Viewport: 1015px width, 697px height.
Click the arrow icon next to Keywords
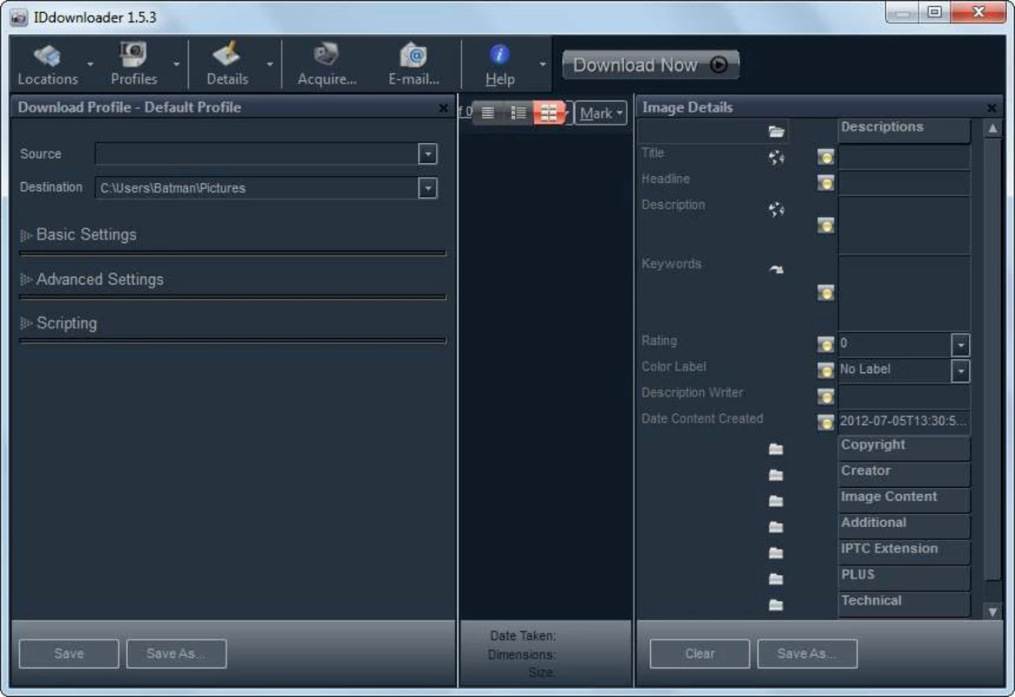tap(776, 269)
